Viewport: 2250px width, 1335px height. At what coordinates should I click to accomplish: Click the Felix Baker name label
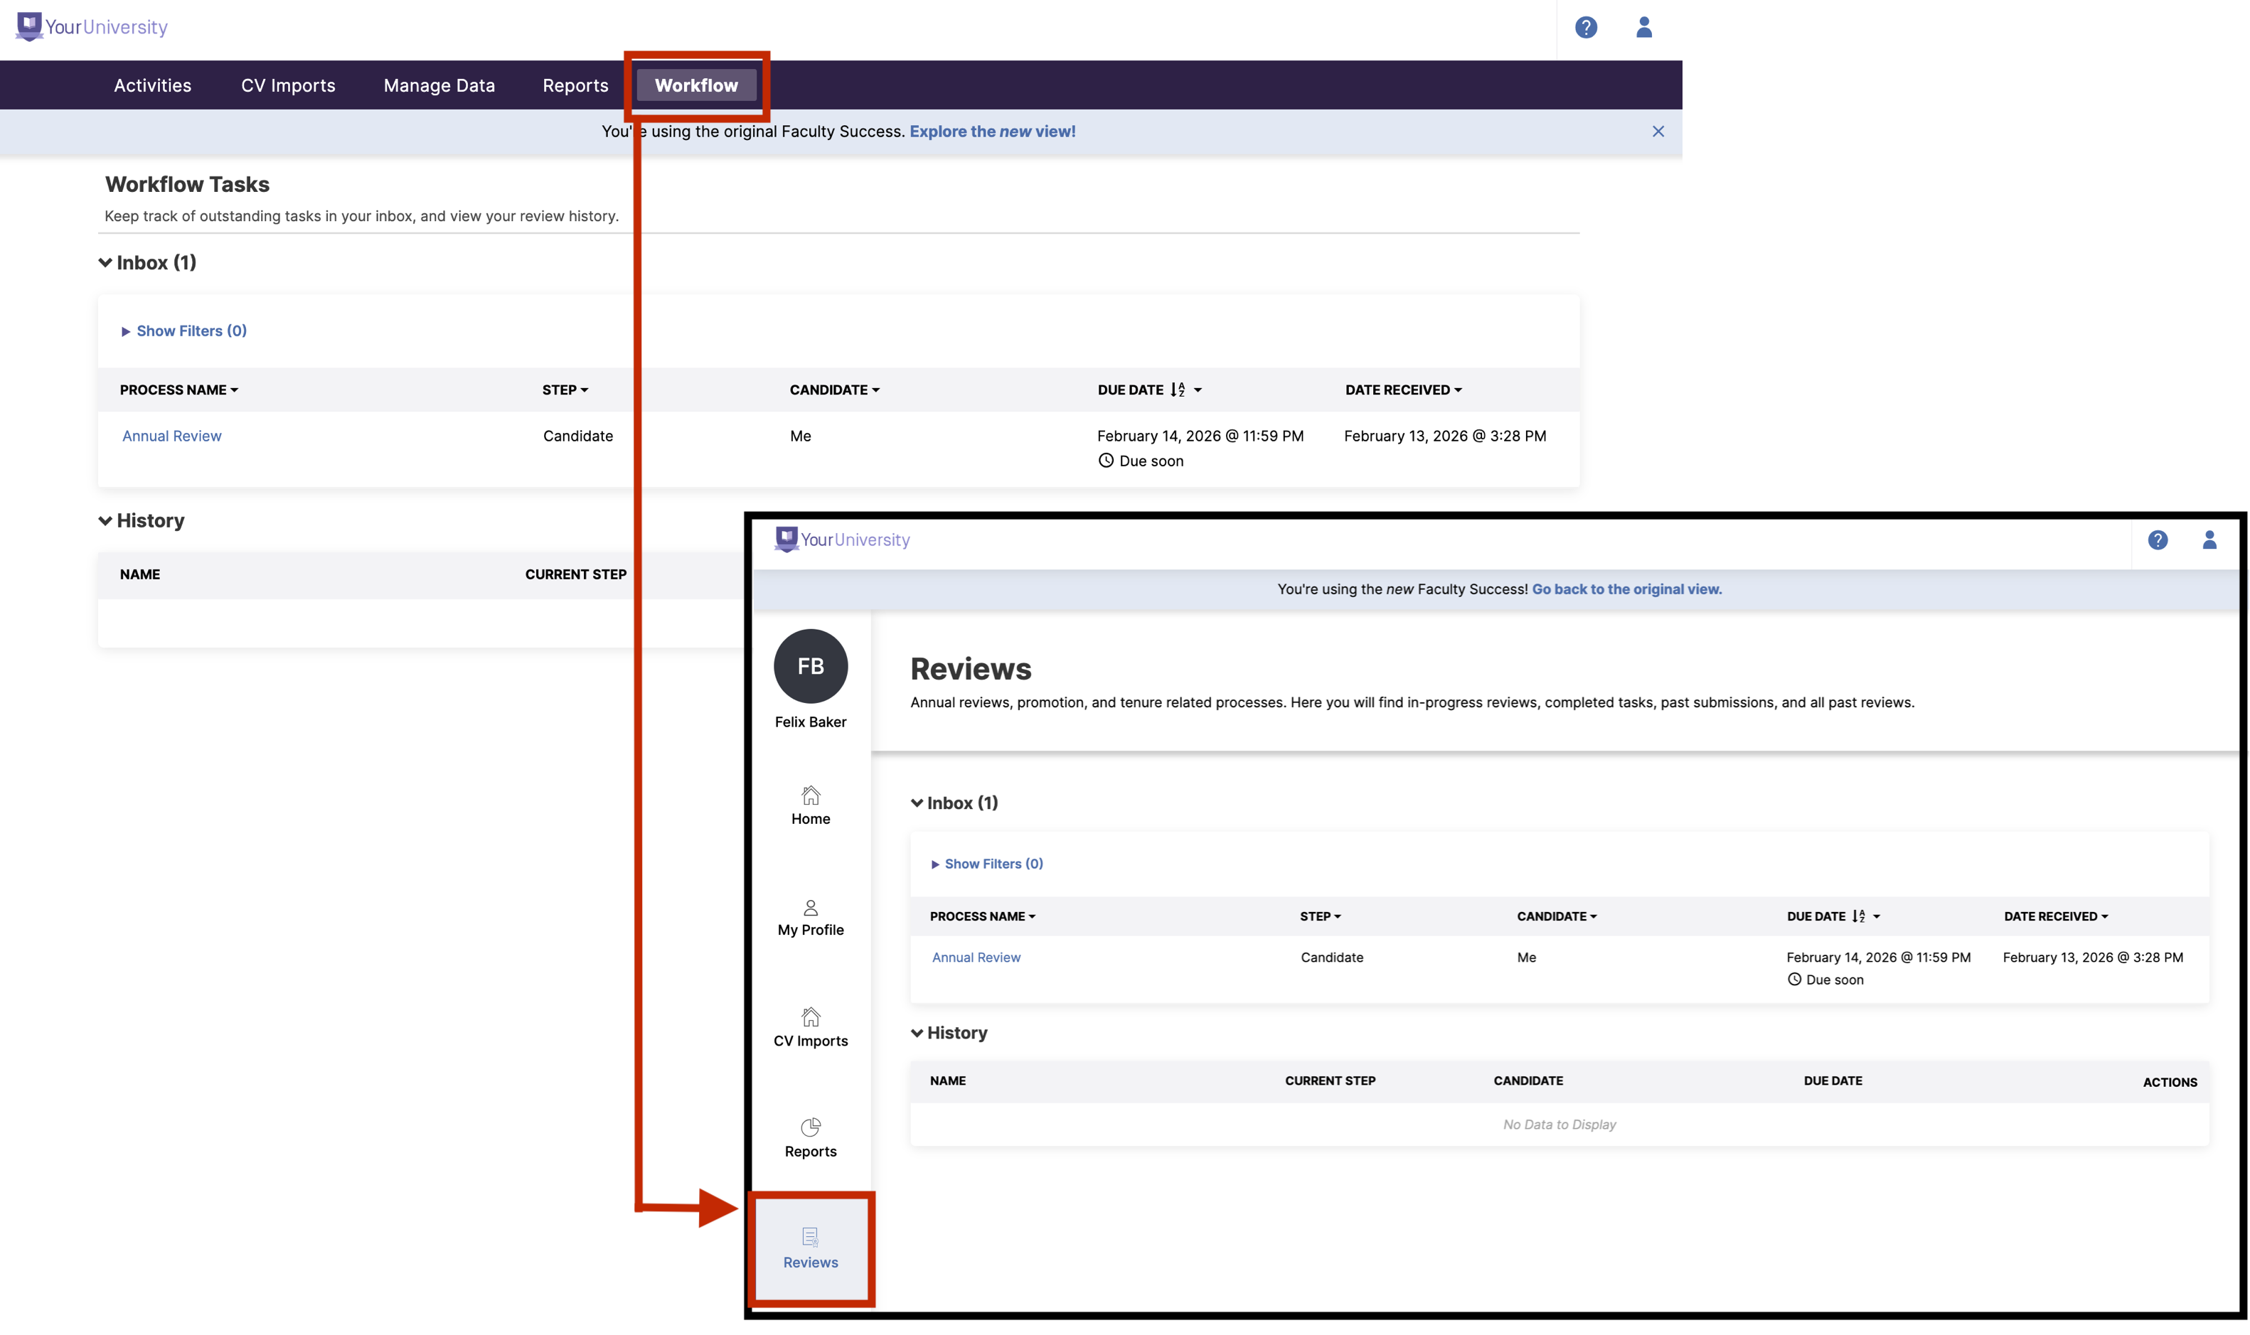[x=811, y=722]
